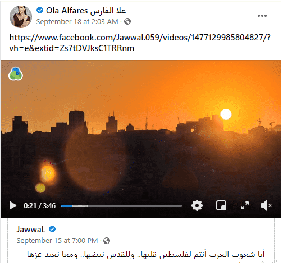This screenshot has width=283, height=266.
Task: Click the JawwaL verified badge
Action: pos(52,230)
